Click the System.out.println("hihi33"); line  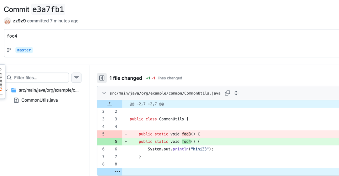tap(180, 149)
